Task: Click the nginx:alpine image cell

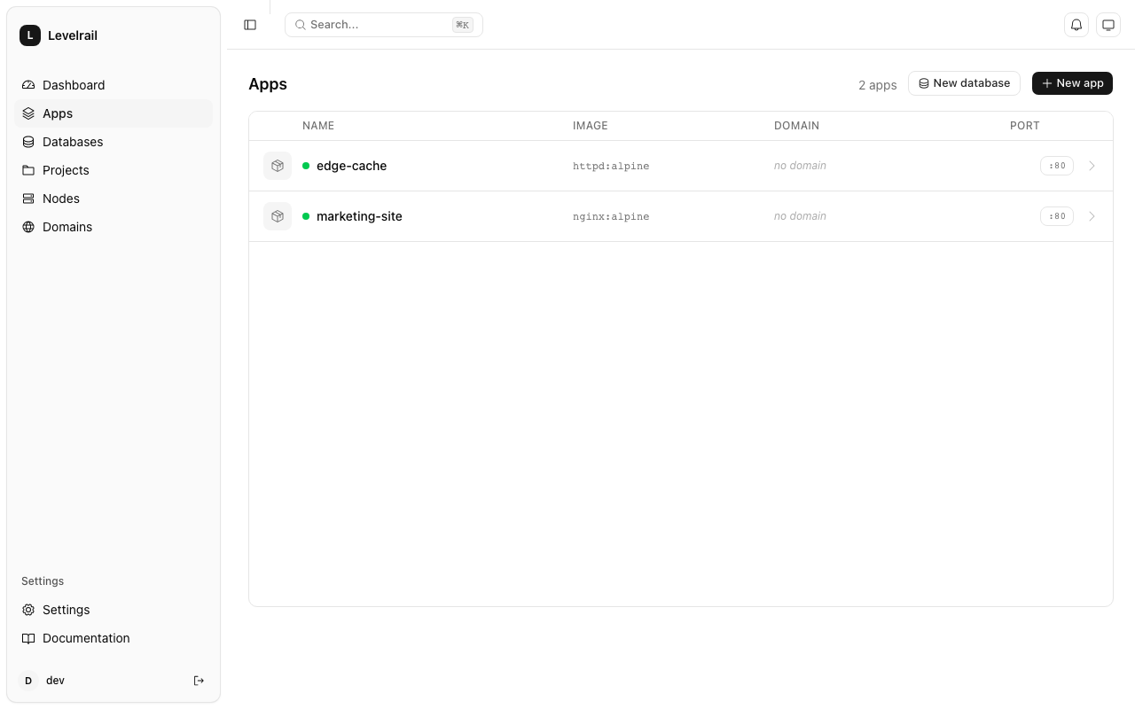Action: point(611,216)
